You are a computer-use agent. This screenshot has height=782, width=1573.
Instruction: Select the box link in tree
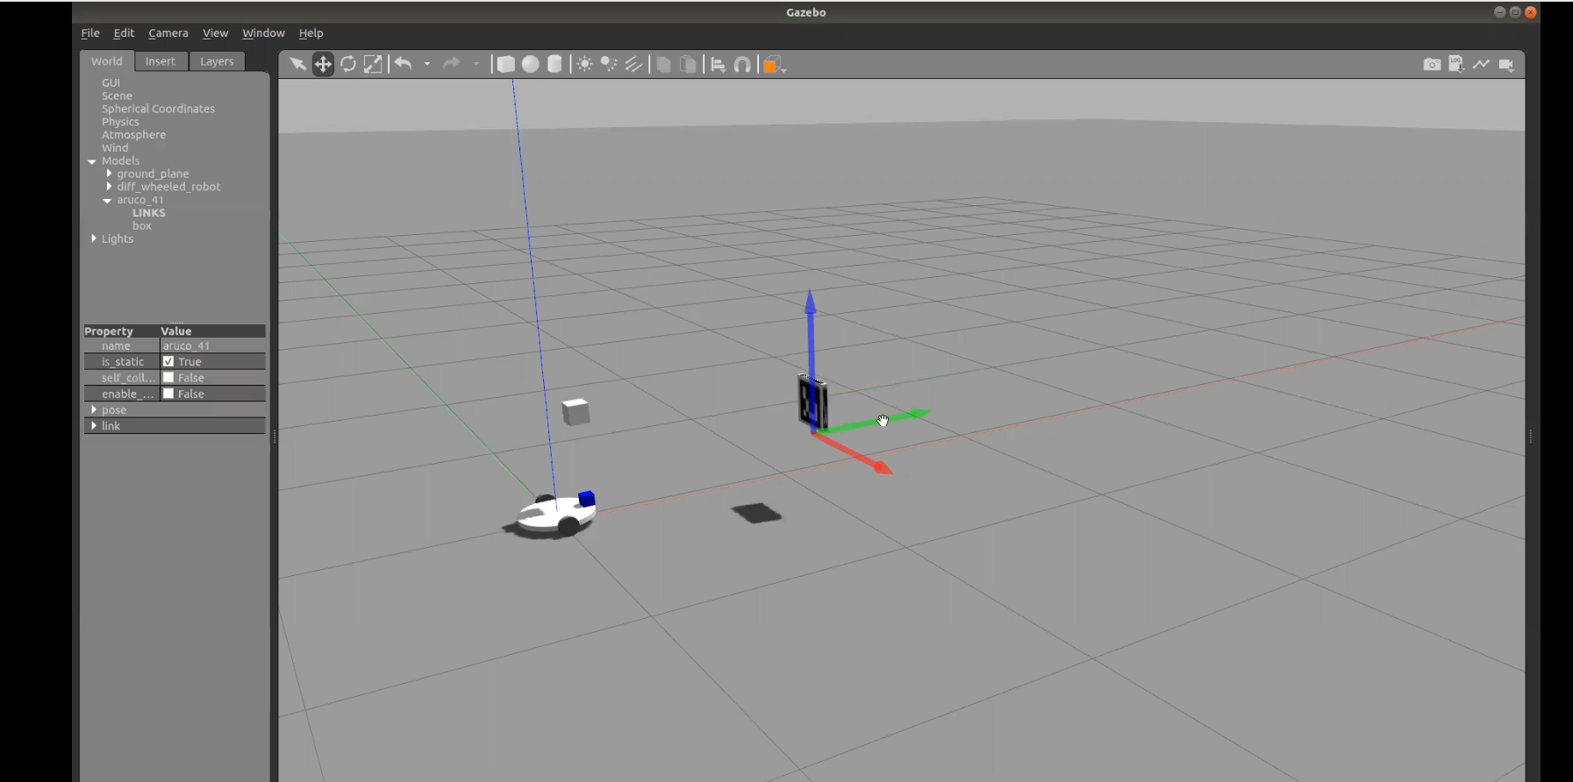tap(142, 225)
